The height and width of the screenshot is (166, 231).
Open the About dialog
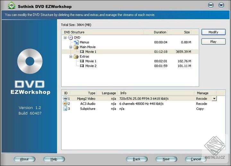24,159
